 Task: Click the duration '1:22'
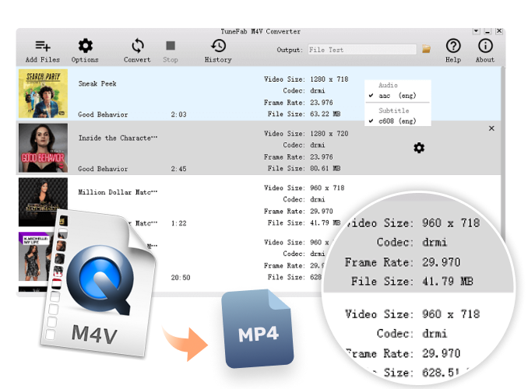click(178, 223)
